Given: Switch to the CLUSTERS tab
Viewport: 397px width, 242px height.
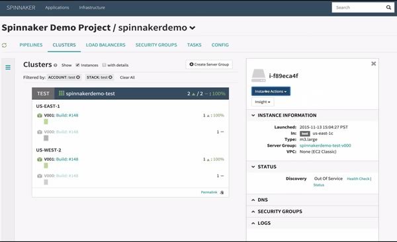Looking at the screenshot, I should tap(64, 45).
